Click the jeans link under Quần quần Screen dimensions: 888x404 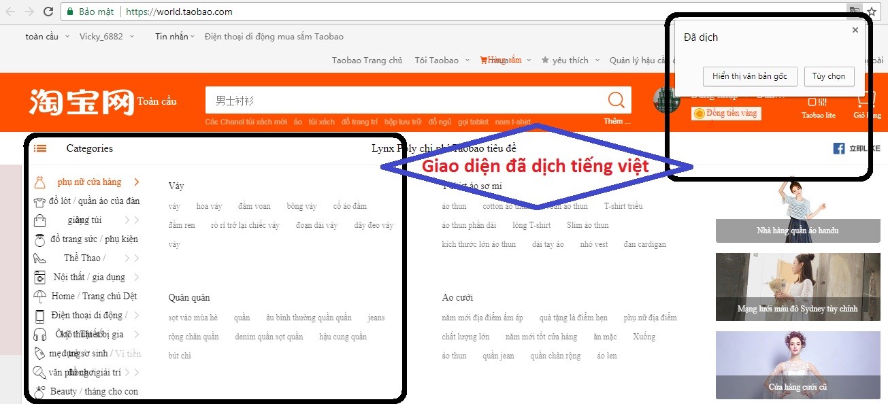pyautogui.click(x=376, y=318)
